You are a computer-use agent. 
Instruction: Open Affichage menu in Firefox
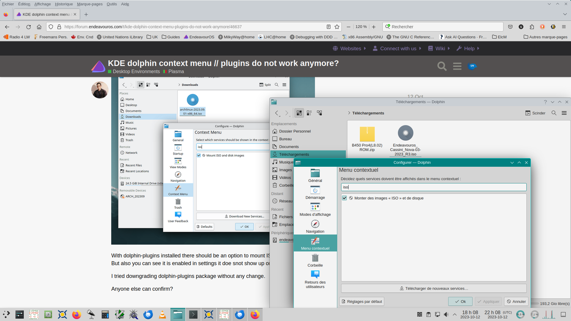click(x=43, y=4)
